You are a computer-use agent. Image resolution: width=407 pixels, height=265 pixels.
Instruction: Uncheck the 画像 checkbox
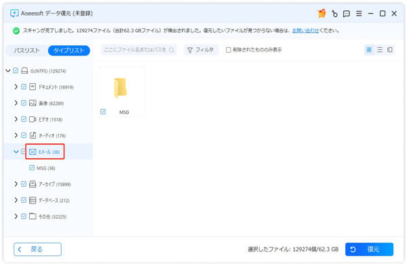pyautogui.click(x=24, y=103)
